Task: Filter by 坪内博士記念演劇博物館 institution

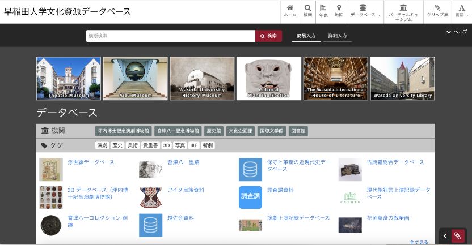Action: [x=124, y=131]
